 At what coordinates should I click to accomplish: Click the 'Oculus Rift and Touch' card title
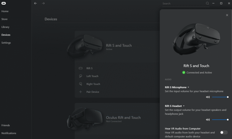pos(123,117)
